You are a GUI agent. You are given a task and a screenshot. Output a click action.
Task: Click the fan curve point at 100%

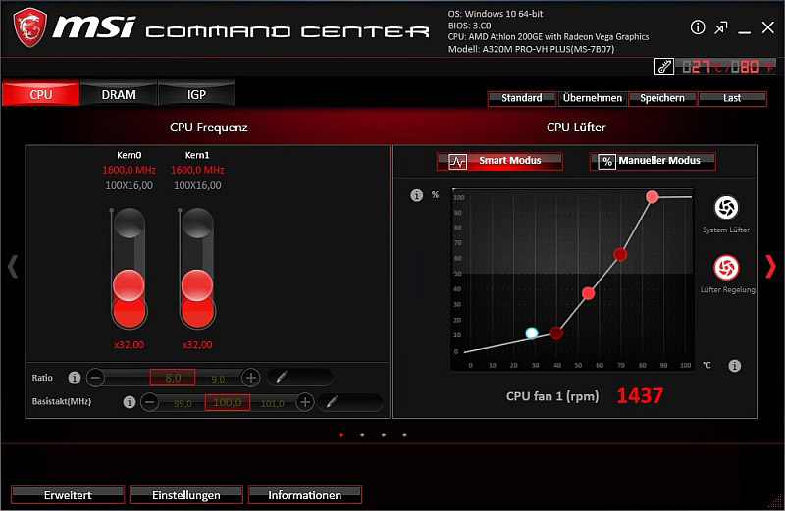652,197
